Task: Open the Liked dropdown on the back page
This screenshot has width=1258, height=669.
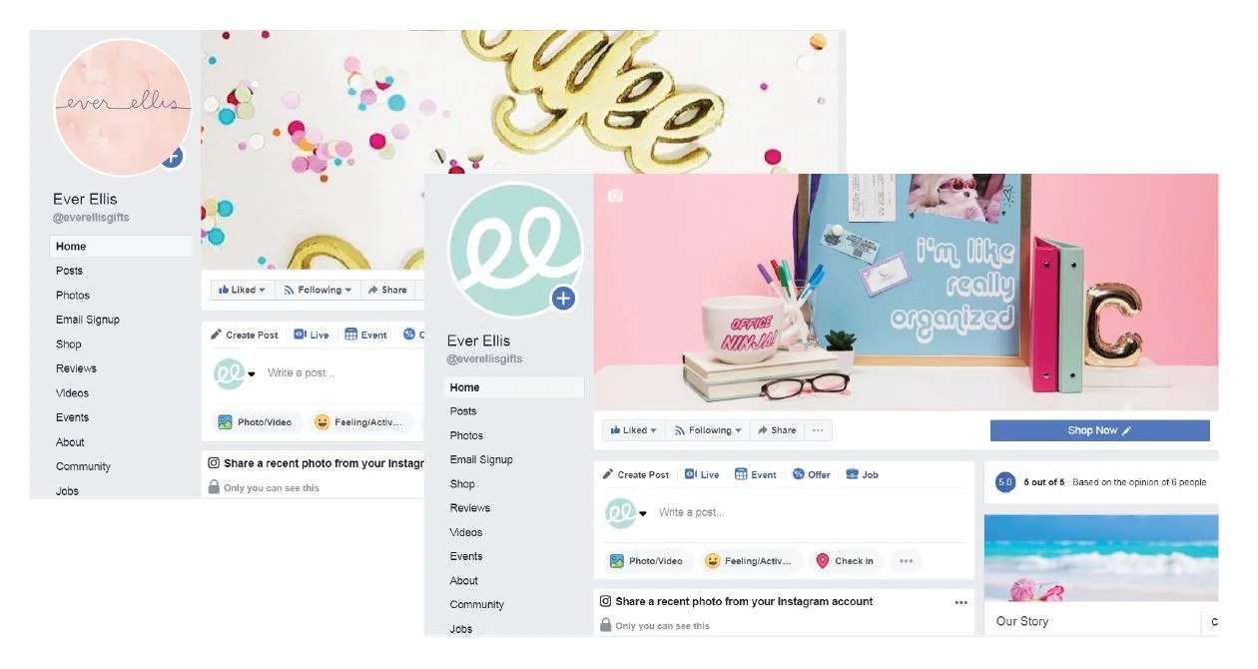Action: tap(243, 290)
